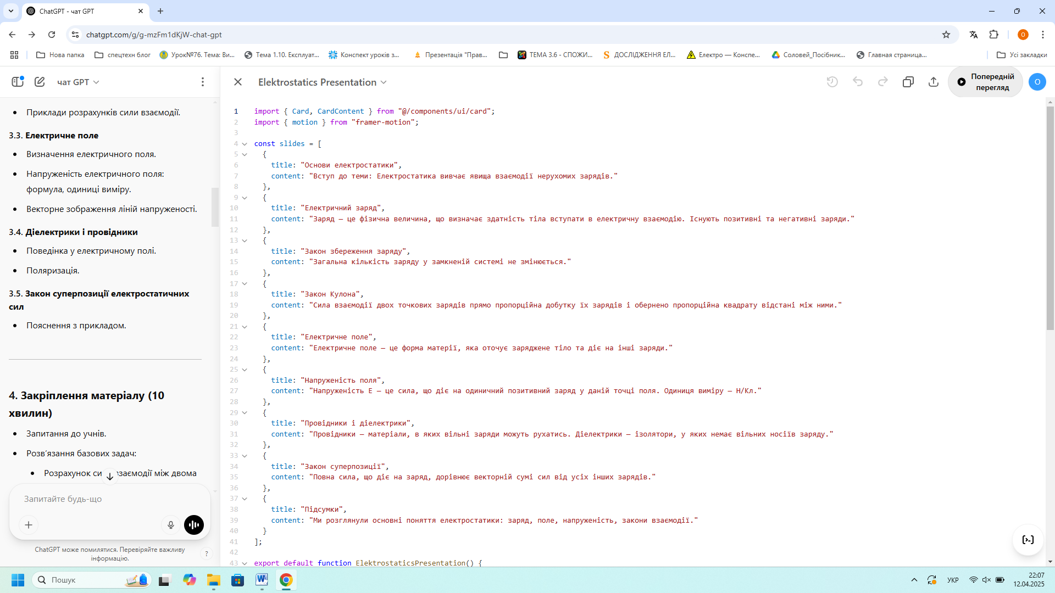Click the address bar URL

[154, 35]
